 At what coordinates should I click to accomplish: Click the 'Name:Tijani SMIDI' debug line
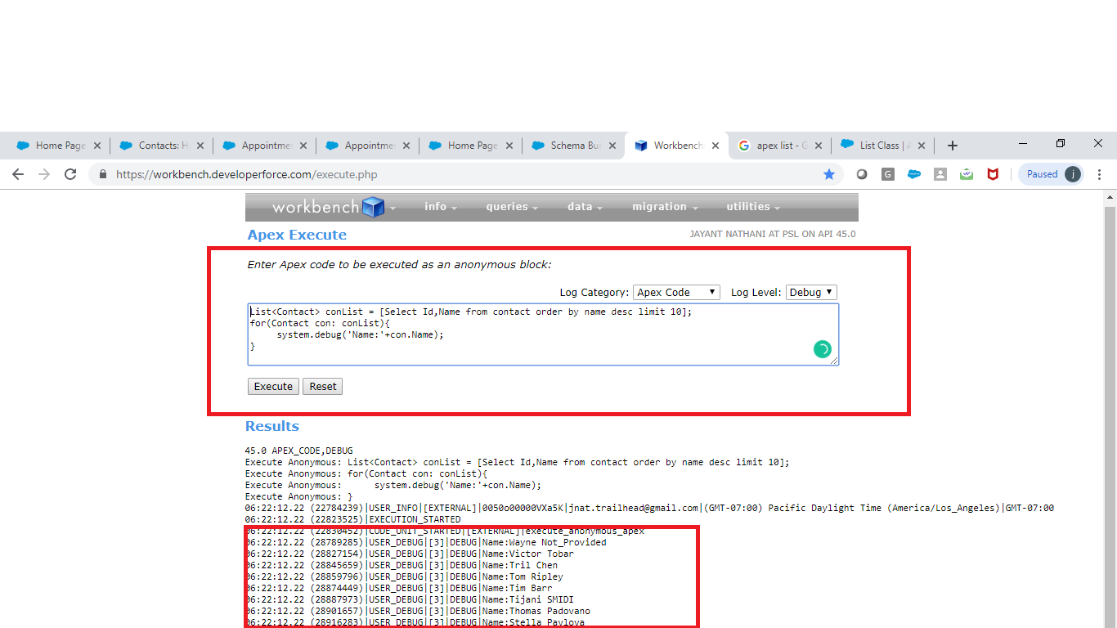pos(410,599)
